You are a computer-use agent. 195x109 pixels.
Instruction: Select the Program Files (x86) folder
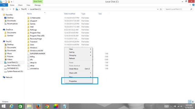[x=37, y=36]
